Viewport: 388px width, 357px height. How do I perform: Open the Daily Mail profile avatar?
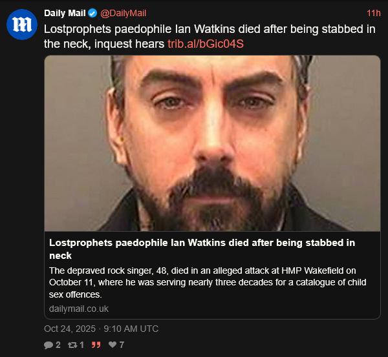pyautogui.click(x=22, y=25)
